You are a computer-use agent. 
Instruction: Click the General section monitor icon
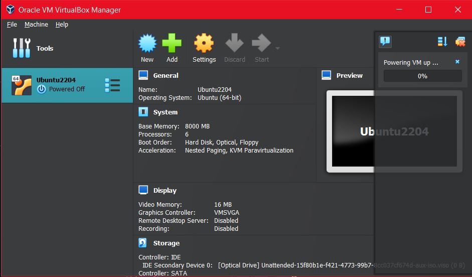(x=143, y=75)
